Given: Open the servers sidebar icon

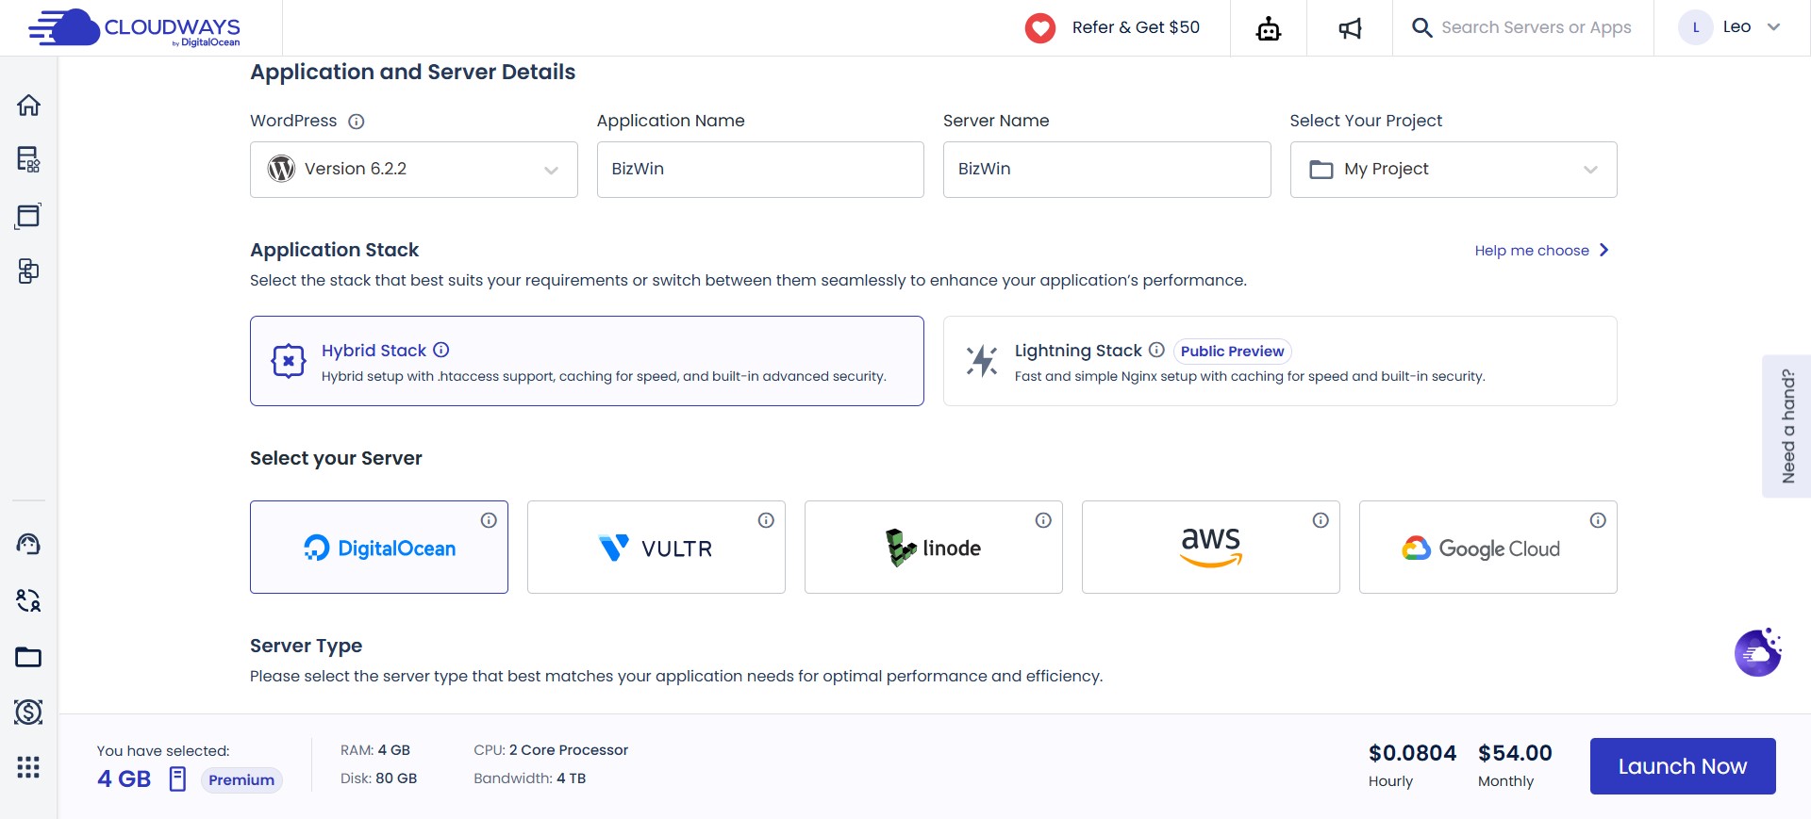Looking at the screenshot, I should coord(28,159).
